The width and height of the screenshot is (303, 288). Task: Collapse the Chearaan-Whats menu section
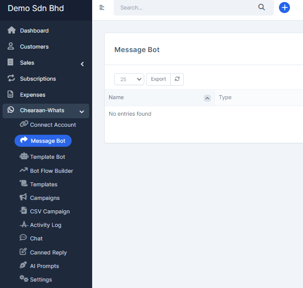pyautogui.click(x=82, y=111)
